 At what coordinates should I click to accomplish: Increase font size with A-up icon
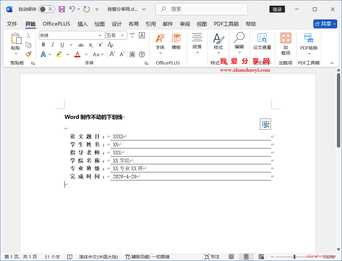point(112,54)
